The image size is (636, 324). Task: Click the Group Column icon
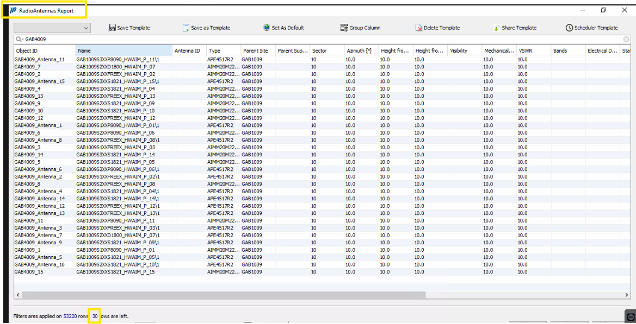point(344,28)
